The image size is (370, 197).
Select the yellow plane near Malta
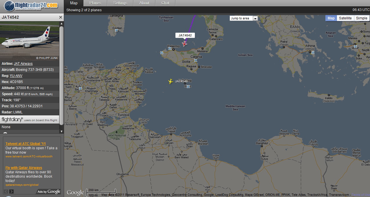171,82
